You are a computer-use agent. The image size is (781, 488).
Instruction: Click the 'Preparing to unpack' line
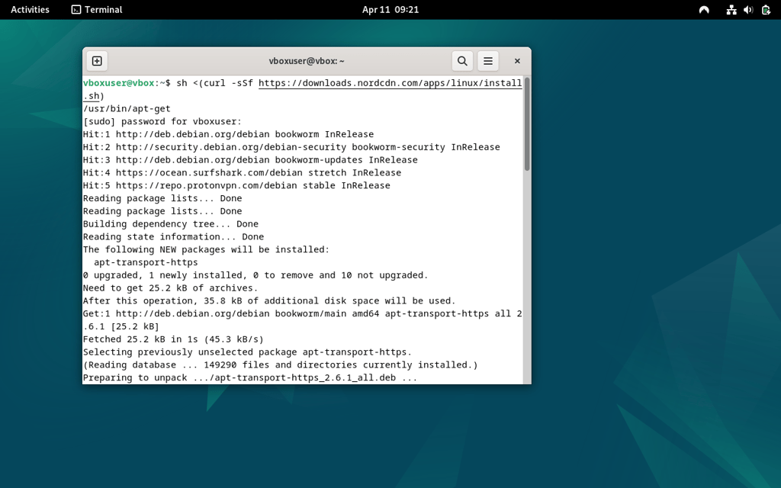(249, 378)
